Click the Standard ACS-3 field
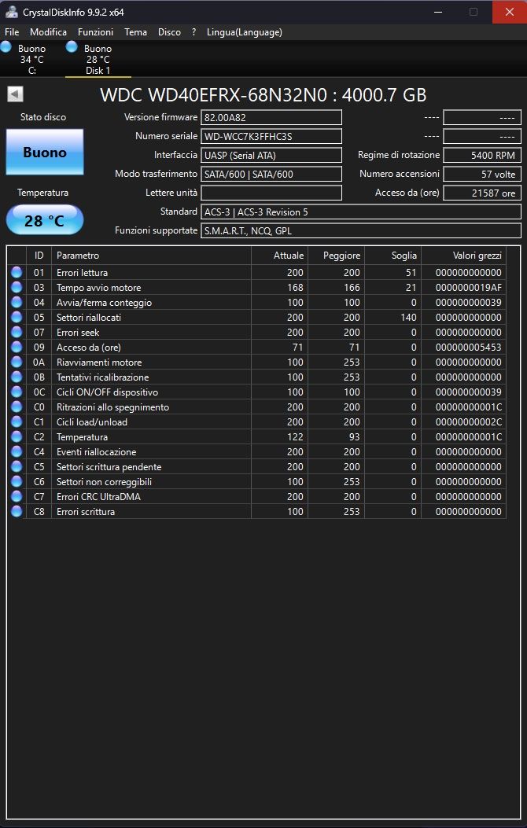Image resolution: width=527 pixels, height=828 pixels. [x=361, y=212]
